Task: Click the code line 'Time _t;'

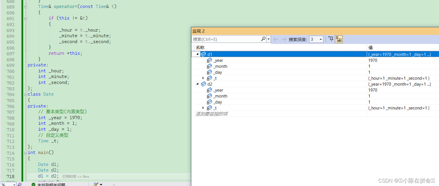Action: click(48, 141)
